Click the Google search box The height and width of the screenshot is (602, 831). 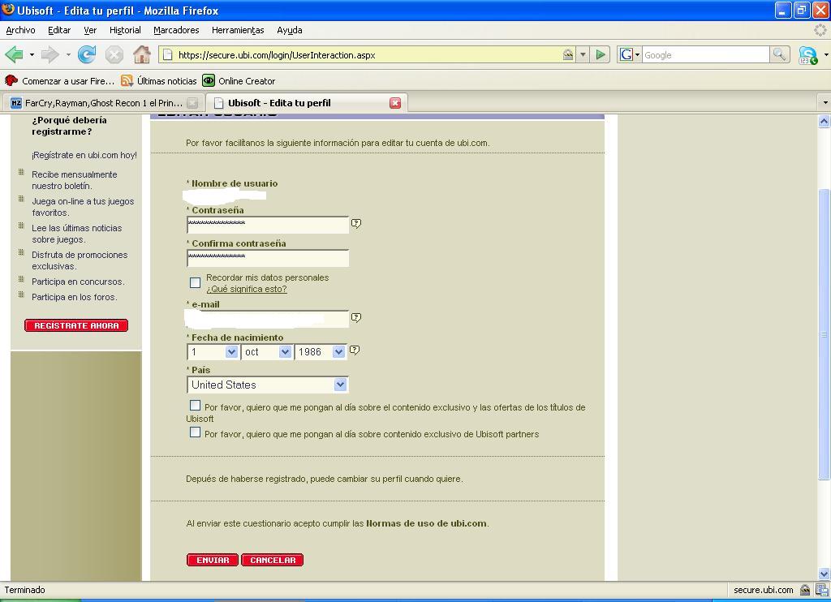point(706,54)
